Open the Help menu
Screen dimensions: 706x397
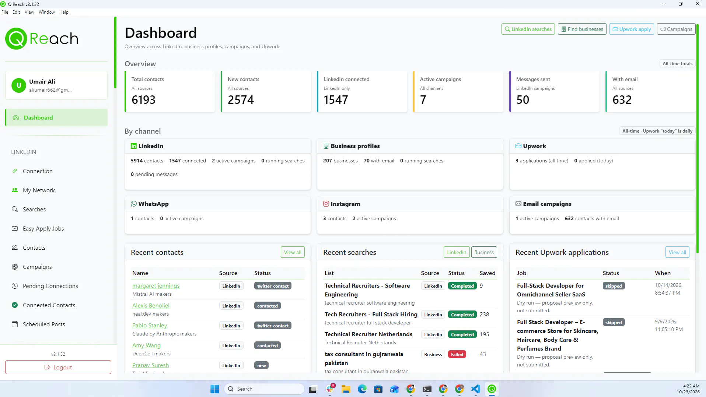pos(64,12)
